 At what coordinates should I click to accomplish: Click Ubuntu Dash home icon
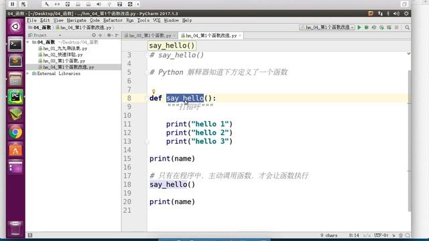[x=15, y=27]
